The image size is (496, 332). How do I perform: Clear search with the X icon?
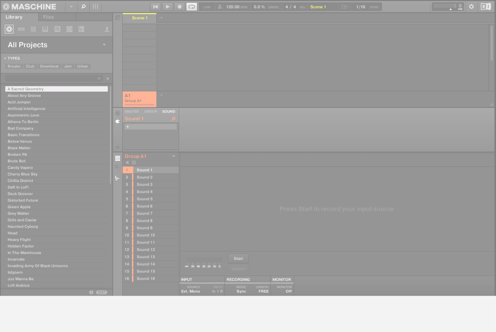point(99,78)
